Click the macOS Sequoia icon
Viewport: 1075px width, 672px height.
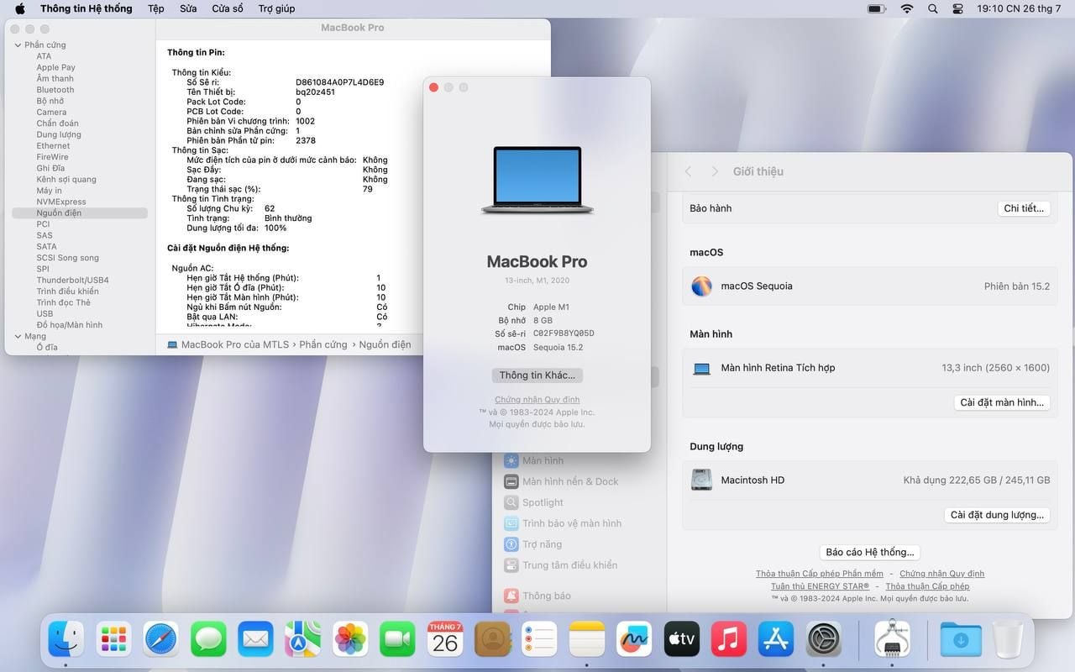pos(701,286)
